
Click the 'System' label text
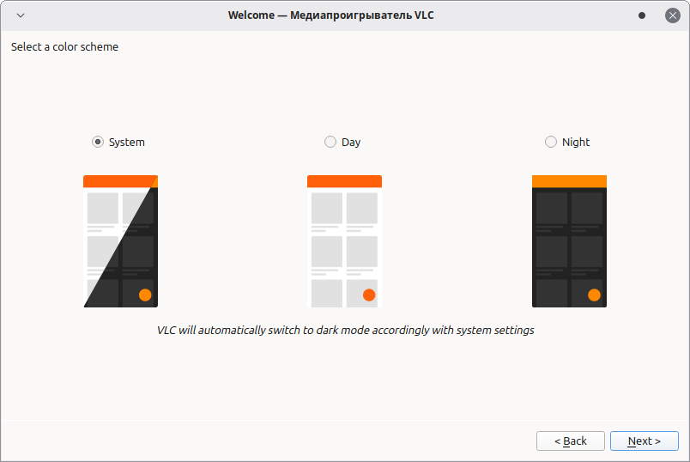click(x=127, y=143)
